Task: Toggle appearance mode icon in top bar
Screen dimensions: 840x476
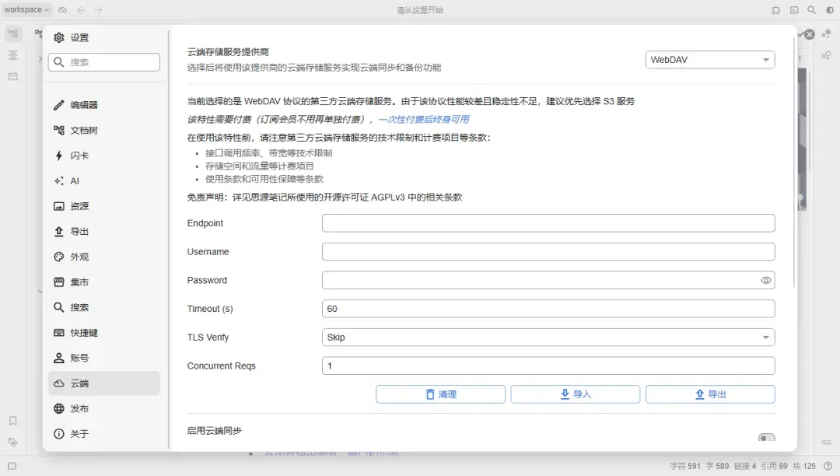Action: click(x=830, y=9)
